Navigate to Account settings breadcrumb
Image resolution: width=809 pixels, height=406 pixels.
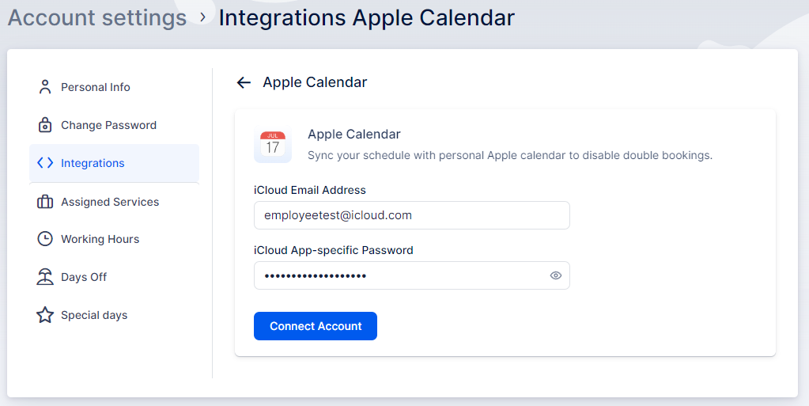97,17
